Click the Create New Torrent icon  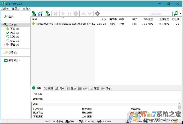48,14
